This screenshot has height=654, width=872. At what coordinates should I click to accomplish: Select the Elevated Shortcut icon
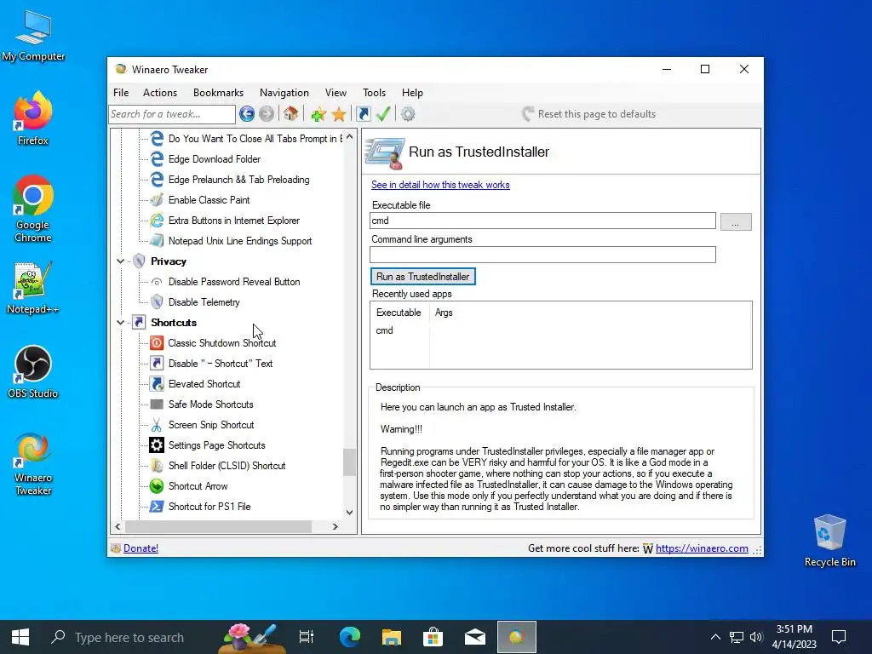coord(157,384)
